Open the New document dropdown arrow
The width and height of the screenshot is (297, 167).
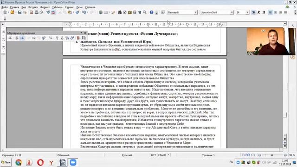(8, 13)
